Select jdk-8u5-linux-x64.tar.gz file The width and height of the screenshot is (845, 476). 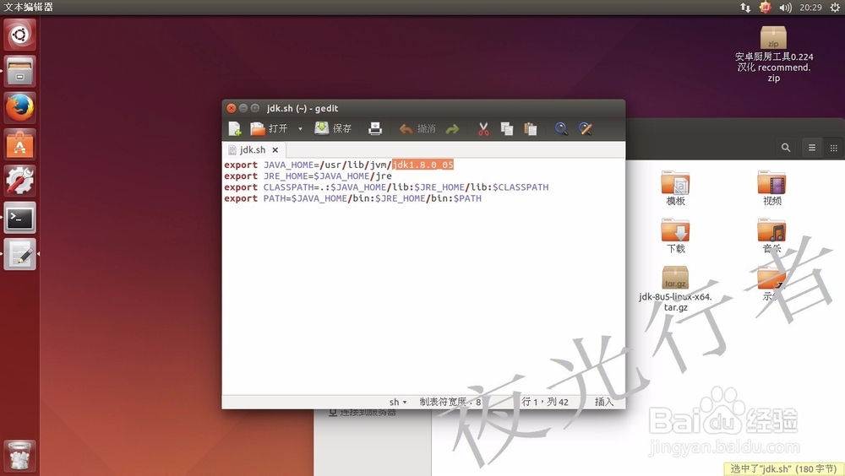click(x=675, y=289)
